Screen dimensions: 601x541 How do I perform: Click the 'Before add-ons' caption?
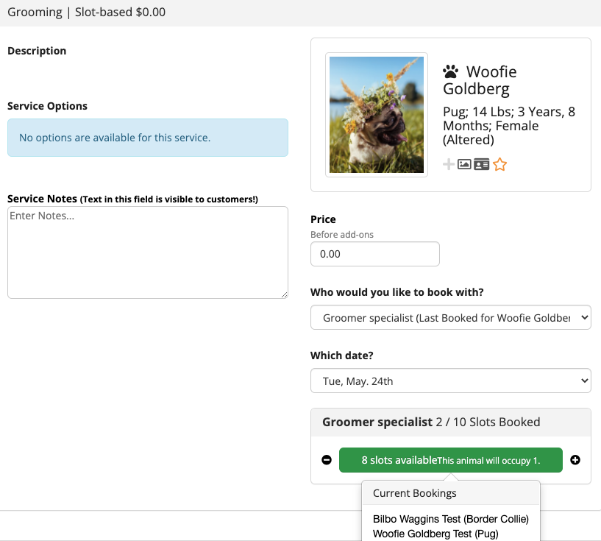tap(342, 235)
